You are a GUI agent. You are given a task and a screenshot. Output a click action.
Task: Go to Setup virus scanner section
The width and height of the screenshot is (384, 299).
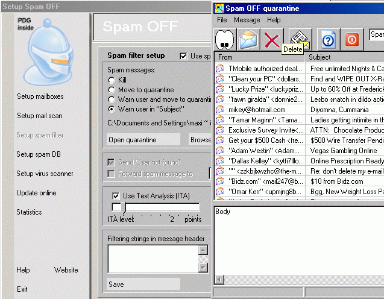[x=45, y=174]
